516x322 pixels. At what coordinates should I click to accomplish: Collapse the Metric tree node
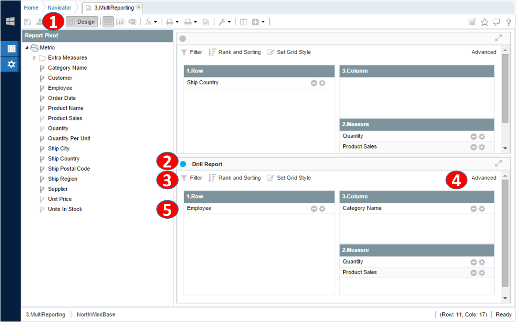[x=27, y=48]
